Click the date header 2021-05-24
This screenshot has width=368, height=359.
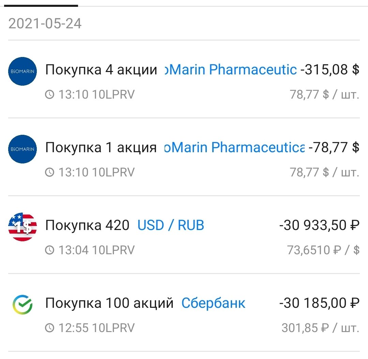tap(45, 24)
